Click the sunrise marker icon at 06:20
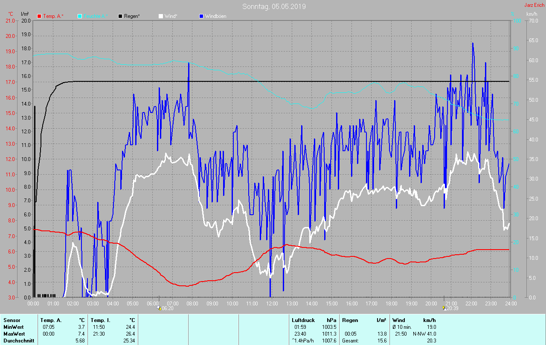 pyautogui.click(x=159, y=308)
